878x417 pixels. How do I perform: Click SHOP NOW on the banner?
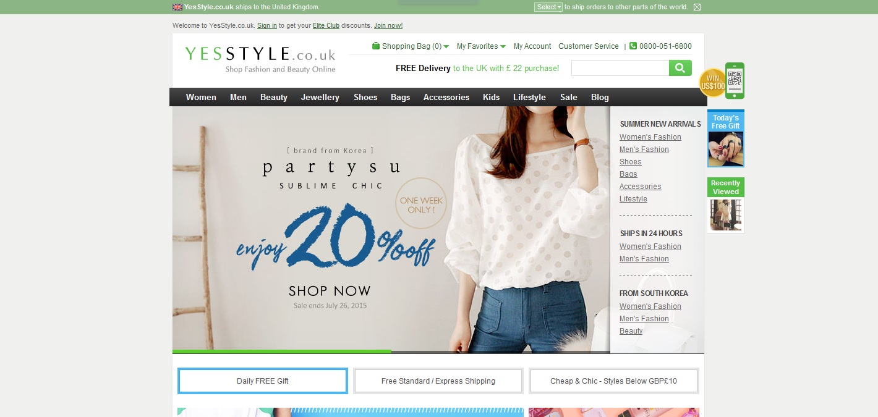tap(330, 291)
